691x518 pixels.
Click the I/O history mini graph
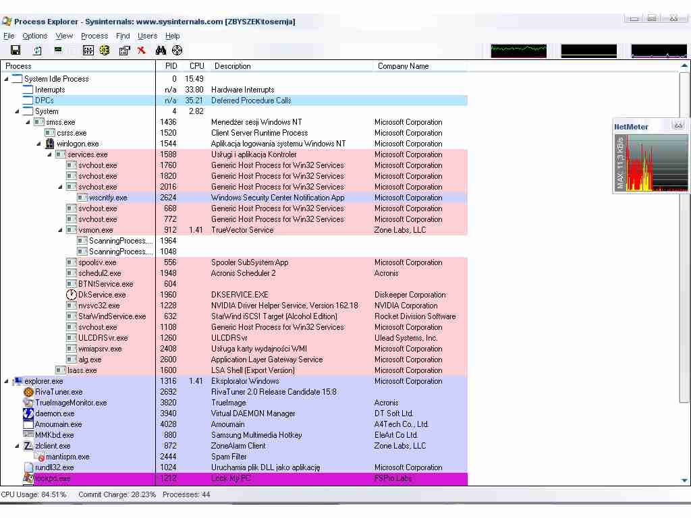pos(659,51)
